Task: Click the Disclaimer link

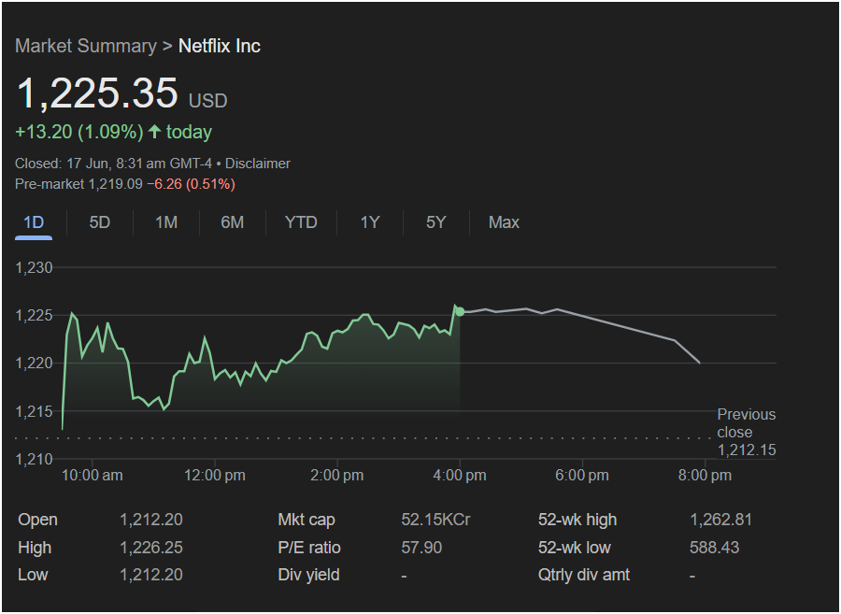Action: [x=258, y=164]
